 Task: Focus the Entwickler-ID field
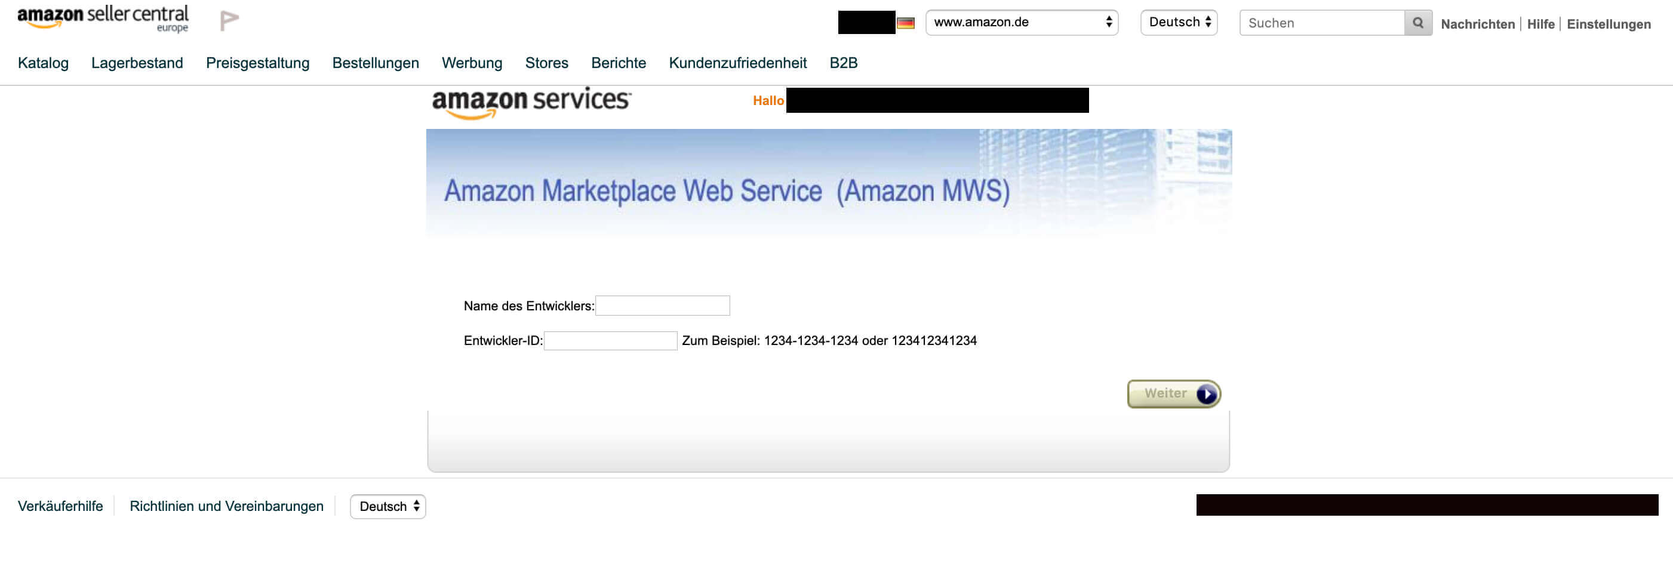pyautogui.click(x=610, y=341)
